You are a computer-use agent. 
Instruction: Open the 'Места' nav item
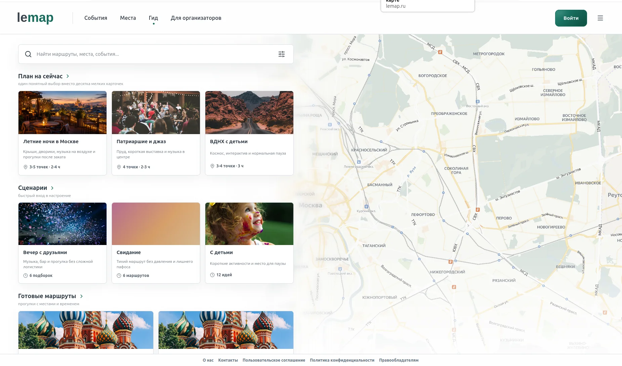[x=128, y=18]
